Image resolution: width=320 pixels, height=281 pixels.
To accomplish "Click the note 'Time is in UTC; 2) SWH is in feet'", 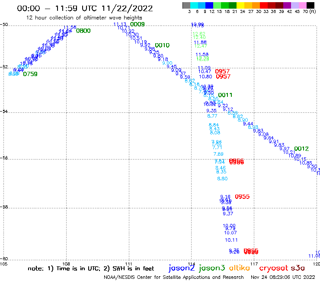I will coord(105,268).
